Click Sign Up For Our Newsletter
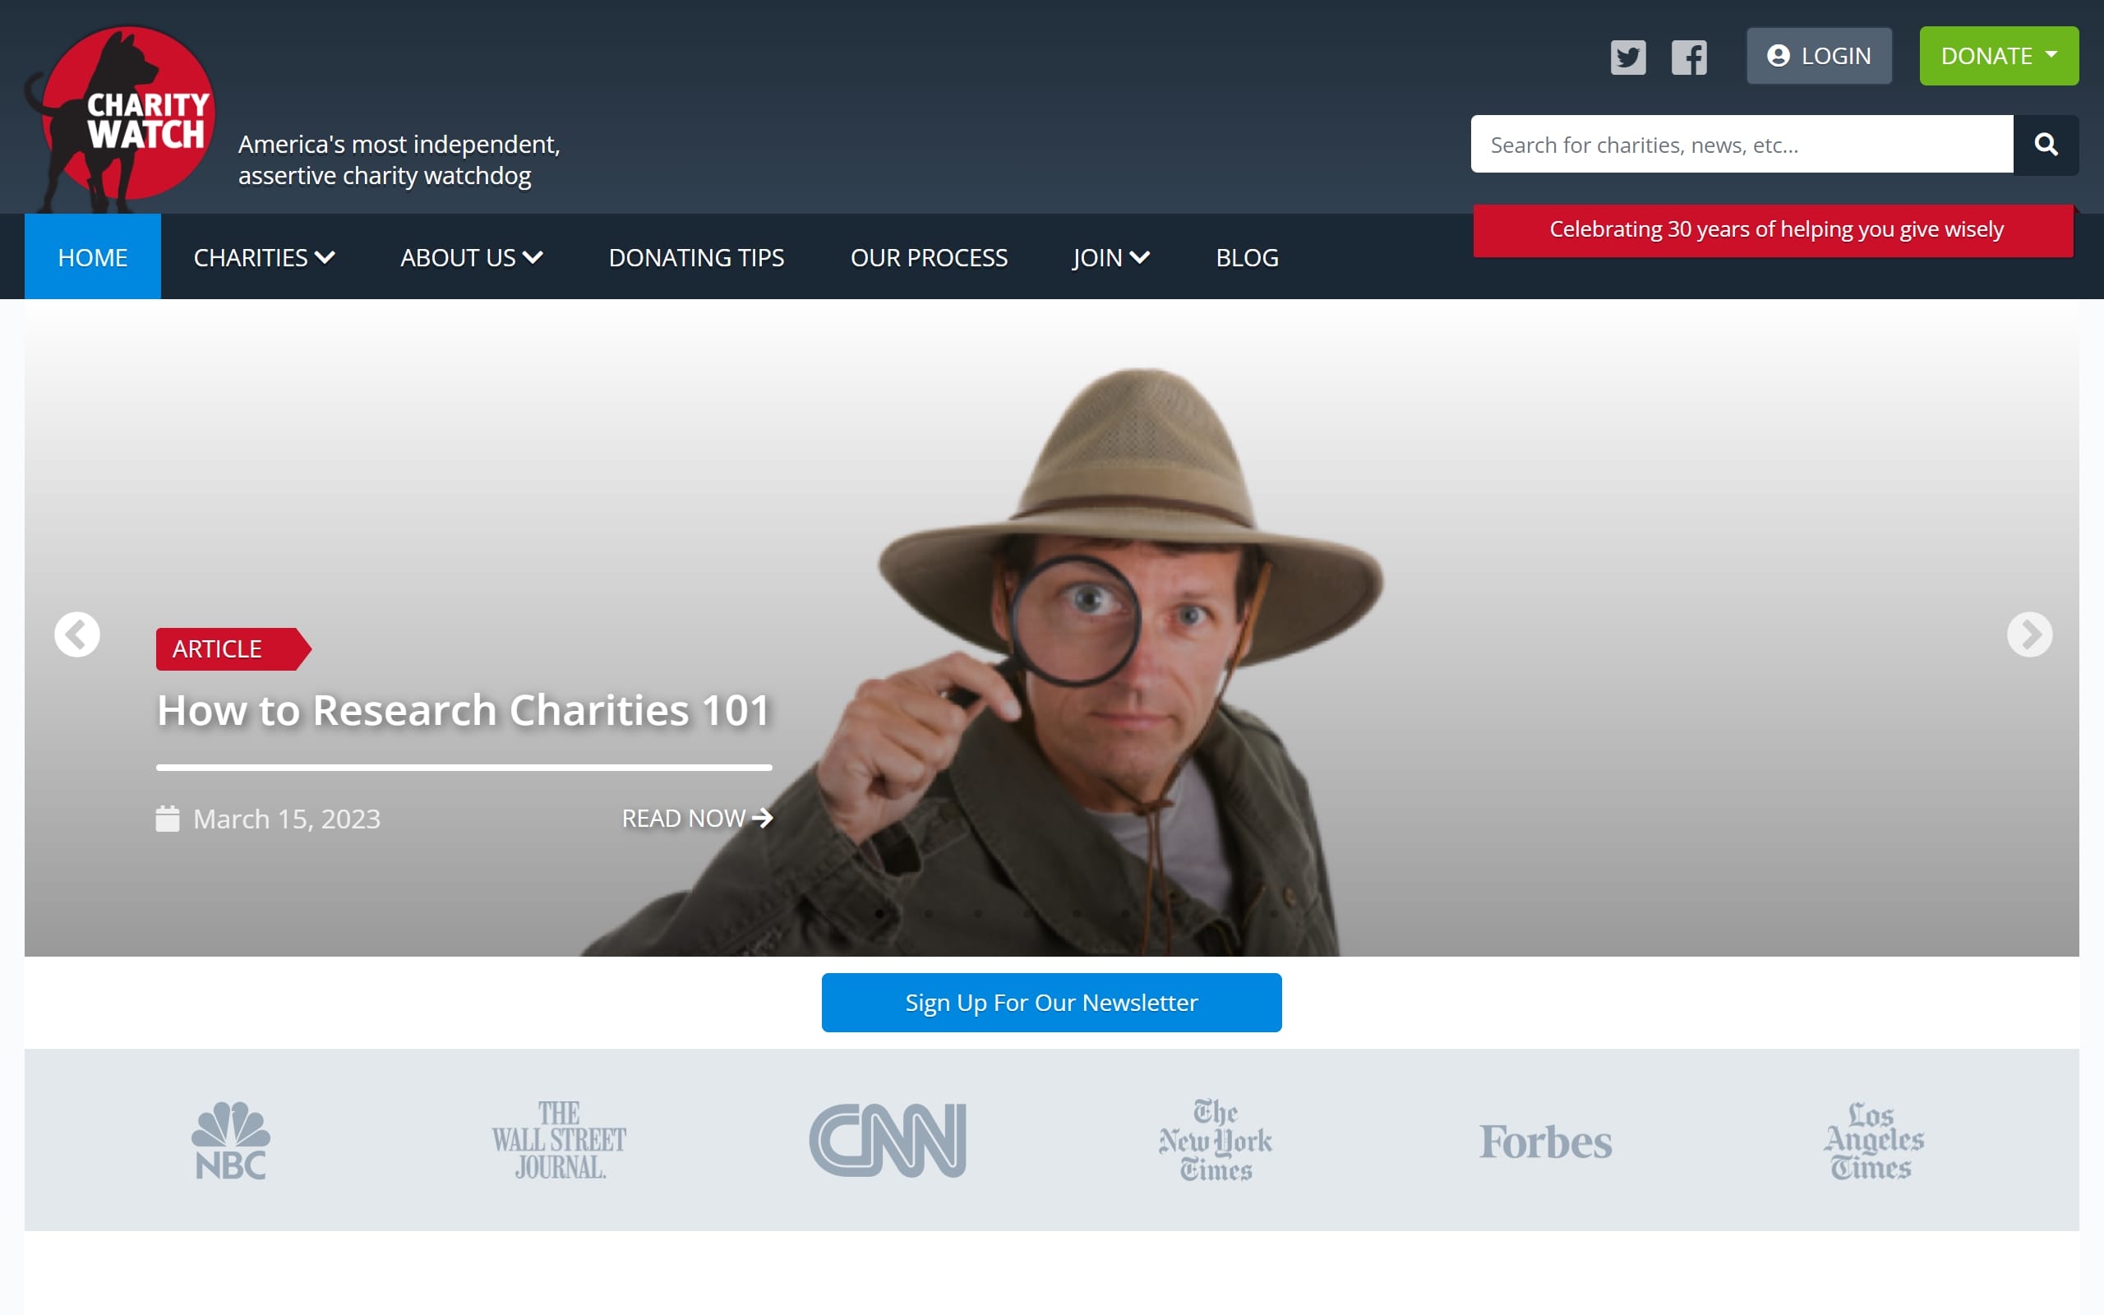 click(1051, 1003)
